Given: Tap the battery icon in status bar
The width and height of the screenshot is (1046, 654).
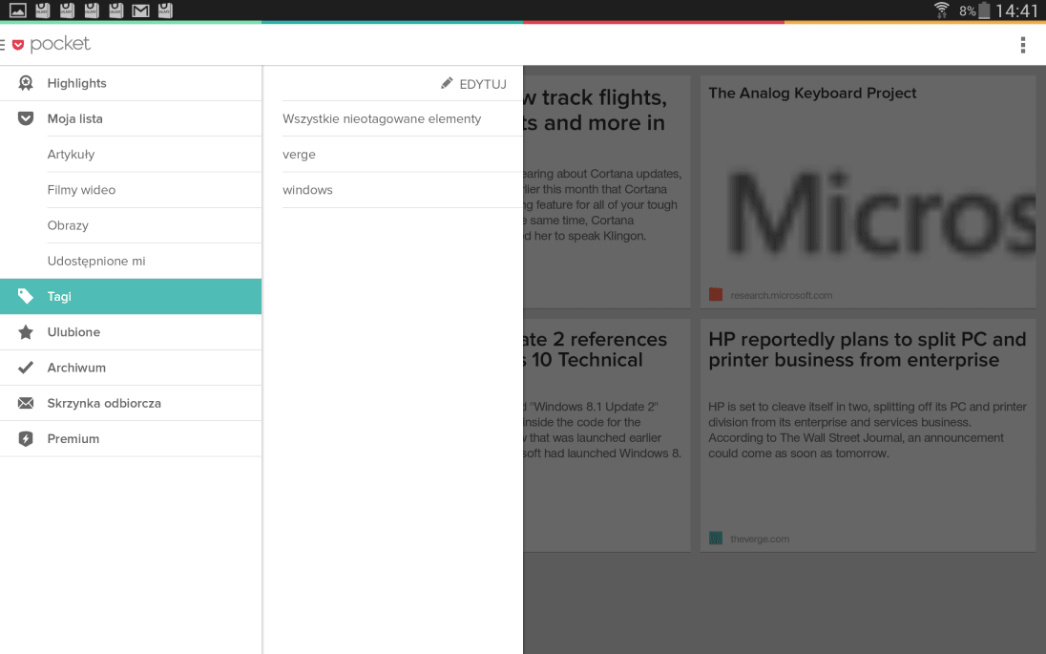Looking at the screenshot, I should pyautogui.click(x=983, y=11).
